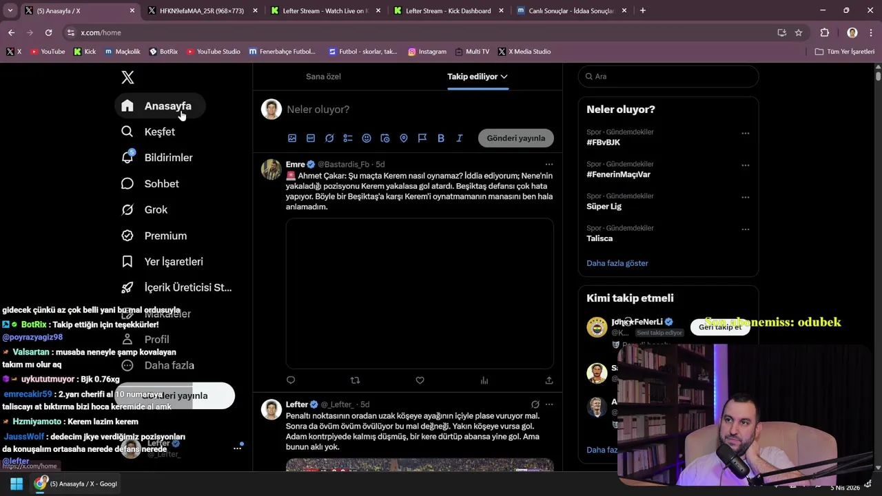Open Yer İşaretleri bookmarks
The image size is (882, 496).
point(163,262)
